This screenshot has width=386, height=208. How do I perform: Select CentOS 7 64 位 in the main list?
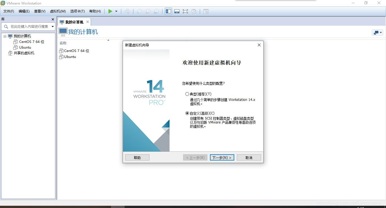(77, 51)
